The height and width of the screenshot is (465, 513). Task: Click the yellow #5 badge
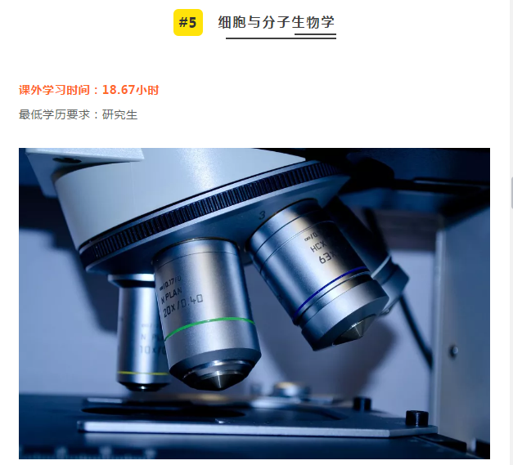coord(188,23)
